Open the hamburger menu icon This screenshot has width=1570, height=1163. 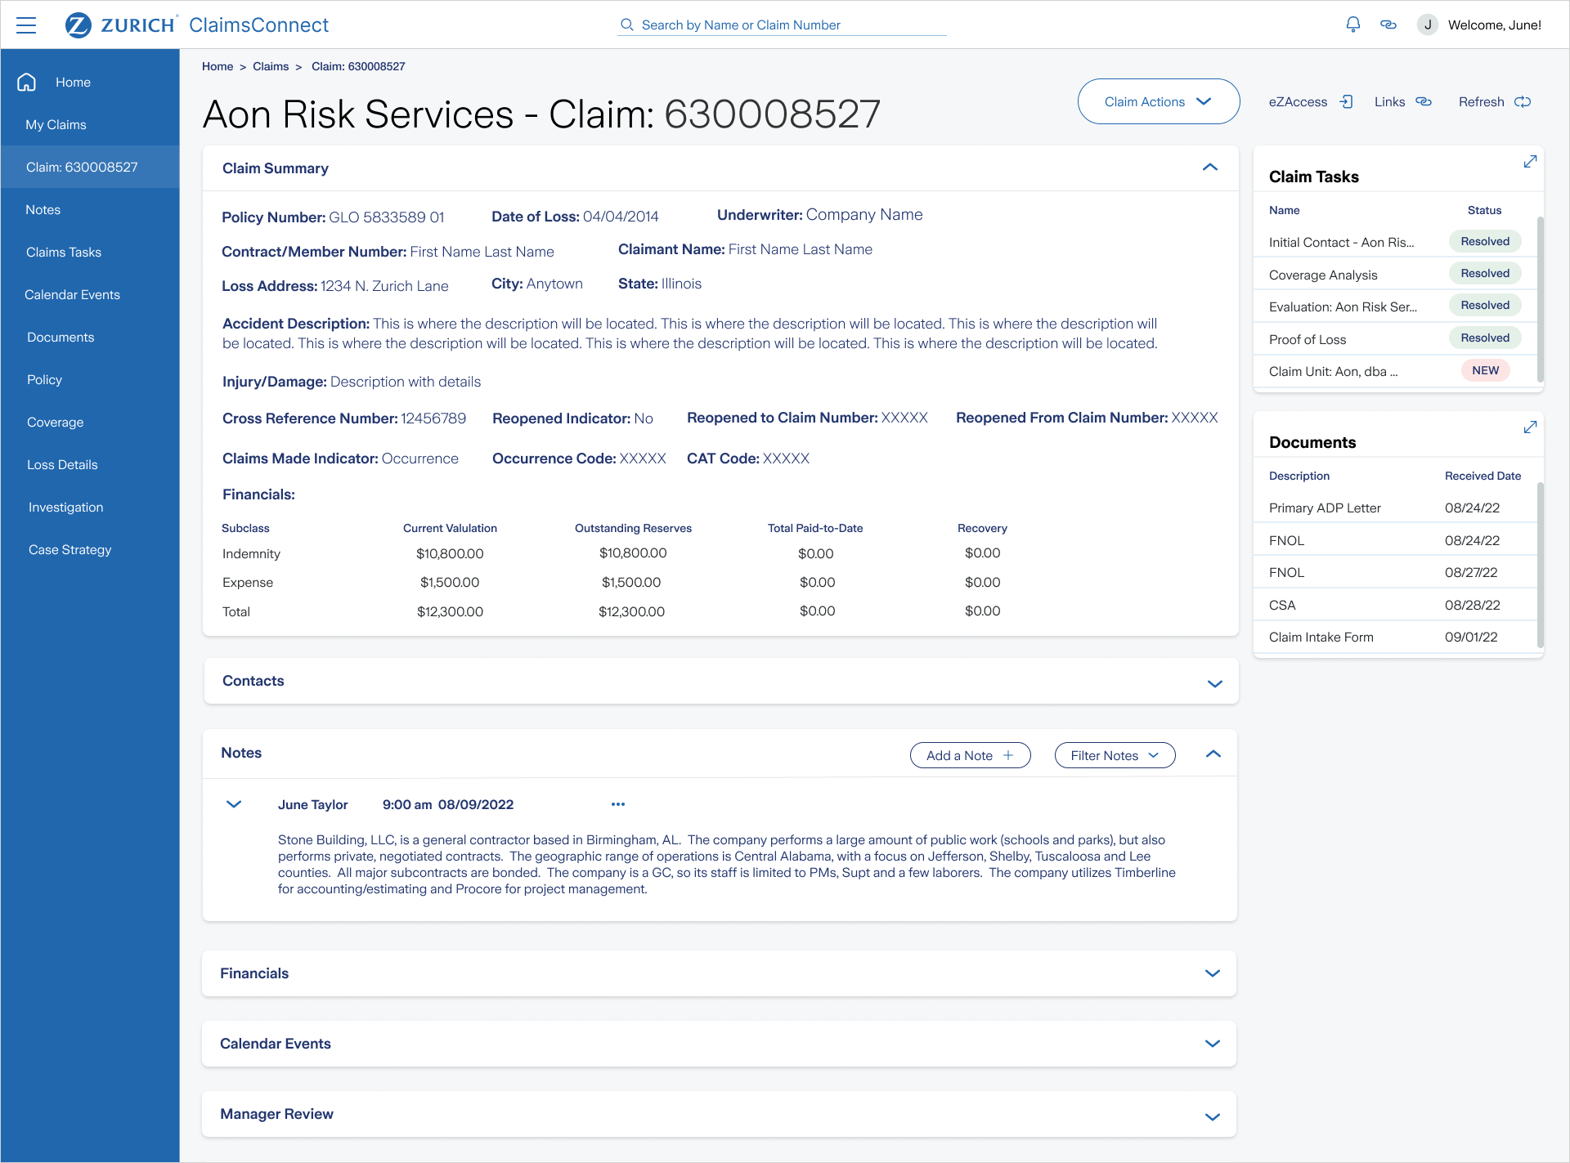click(x=26, y=25)
